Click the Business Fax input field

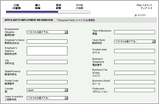tap(135, 73)
